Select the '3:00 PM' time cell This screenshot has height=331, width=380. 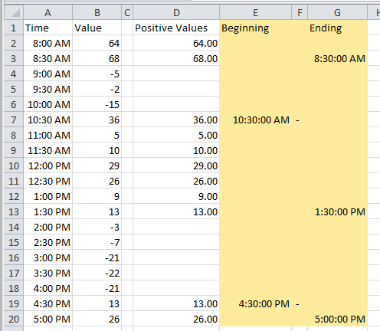point(47,257)
